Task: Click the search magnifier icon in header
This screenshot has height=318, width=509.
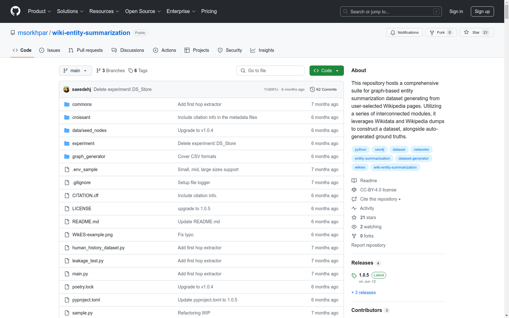Action: pos(345,11)
